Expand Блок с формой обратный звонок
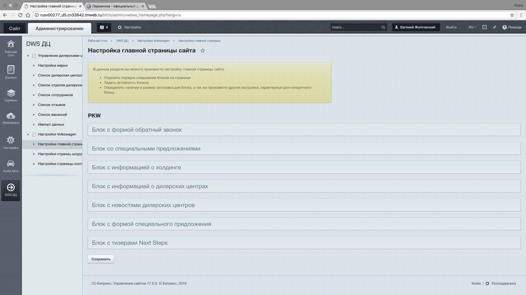526x295 pixels. pos(304,130)
